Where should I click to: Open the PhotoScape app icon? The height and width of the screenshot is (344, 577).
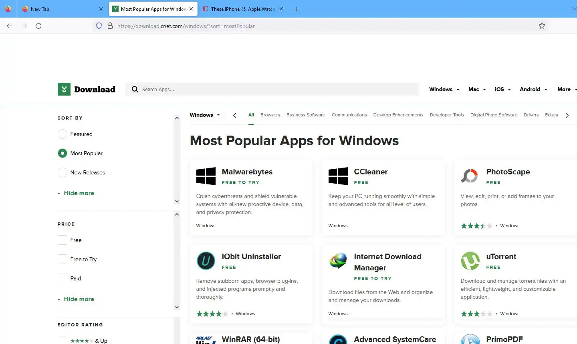(x=470, y=176)
